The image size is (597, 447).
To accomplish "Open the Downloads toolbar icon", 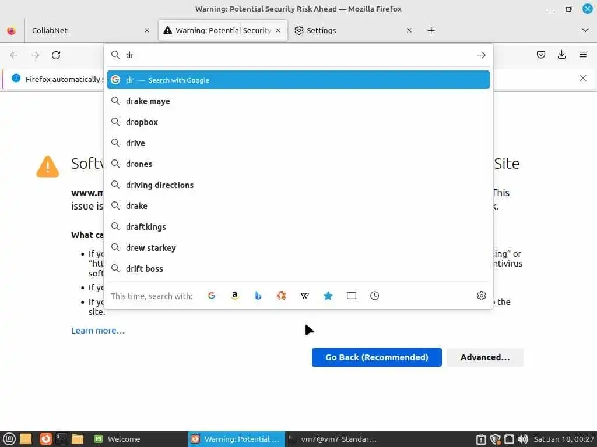I will click(561, 55).
